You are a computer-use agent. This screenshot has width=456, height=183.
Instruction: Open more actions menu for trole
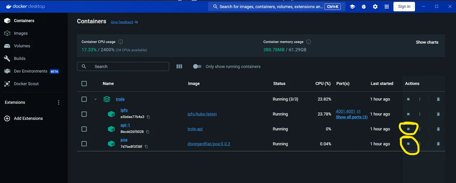[420, 99]
